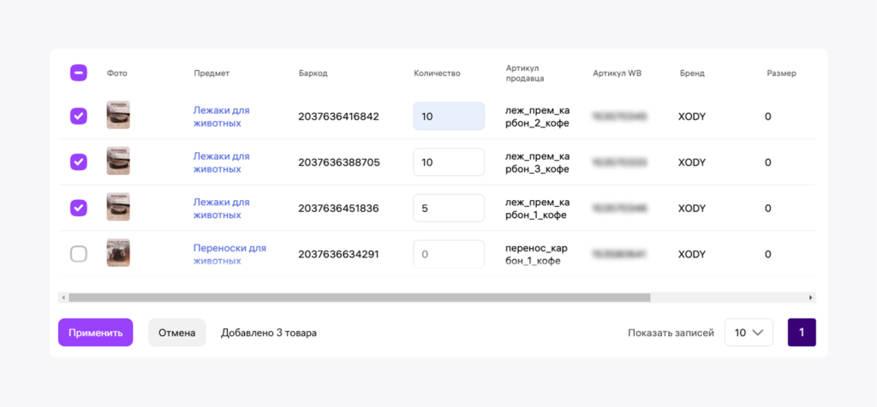Click the horizontal scrollbar thumb
The image size is (877, 407).
click(360, 298)
